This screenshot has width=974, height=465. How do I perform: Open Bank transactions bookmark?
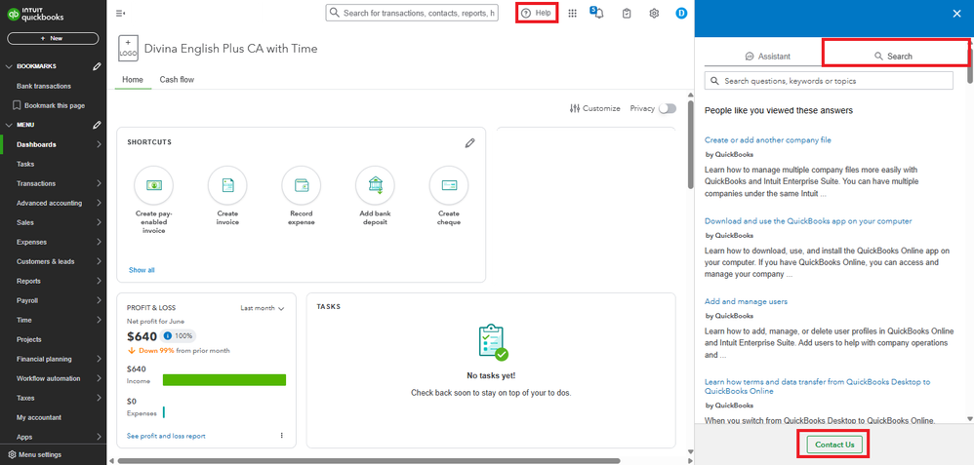tap(44, 87)
